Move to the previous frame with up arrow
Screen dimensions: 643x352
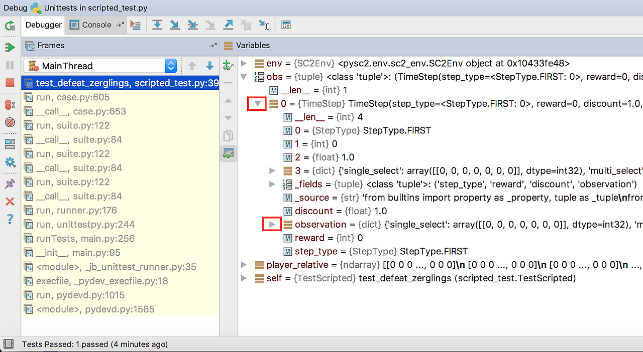click(192, 66)
